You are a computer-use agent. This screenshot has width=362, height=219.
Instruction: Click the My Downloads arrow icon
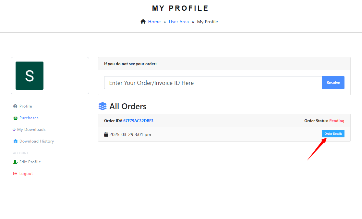pyautogui.click(x=14, y=130)
